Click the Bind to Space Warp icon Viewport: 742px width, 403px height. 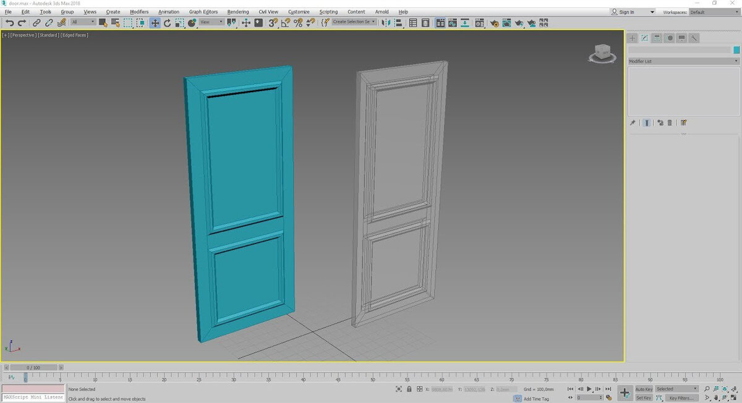(x=61, y=22)
